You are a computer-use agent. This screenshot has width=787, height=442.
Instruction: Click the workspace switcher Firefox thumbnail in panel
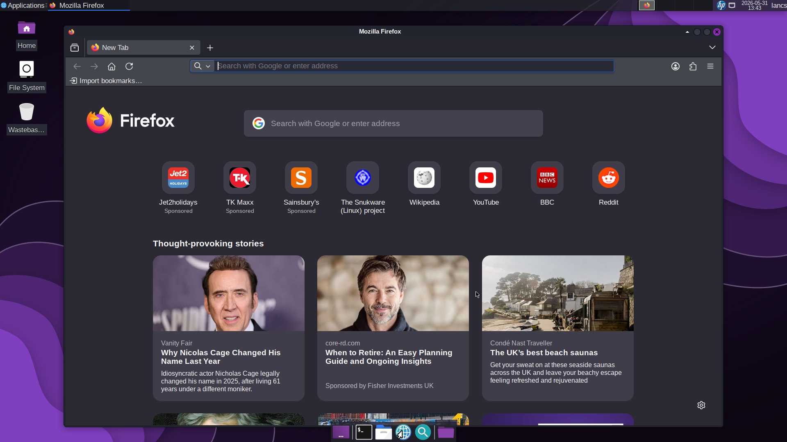click(x=647, y=5)
